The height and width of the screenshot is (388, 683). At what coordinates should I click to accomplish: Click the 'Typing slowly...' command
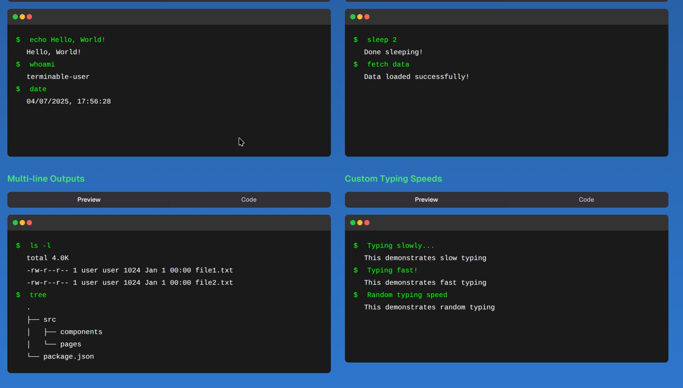coord(401,246)
